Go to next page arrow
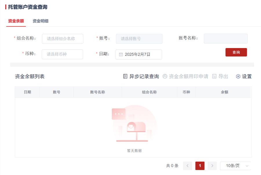Image resolution: width=261 pixels, height=175 pixels. (x=212, y=166)
